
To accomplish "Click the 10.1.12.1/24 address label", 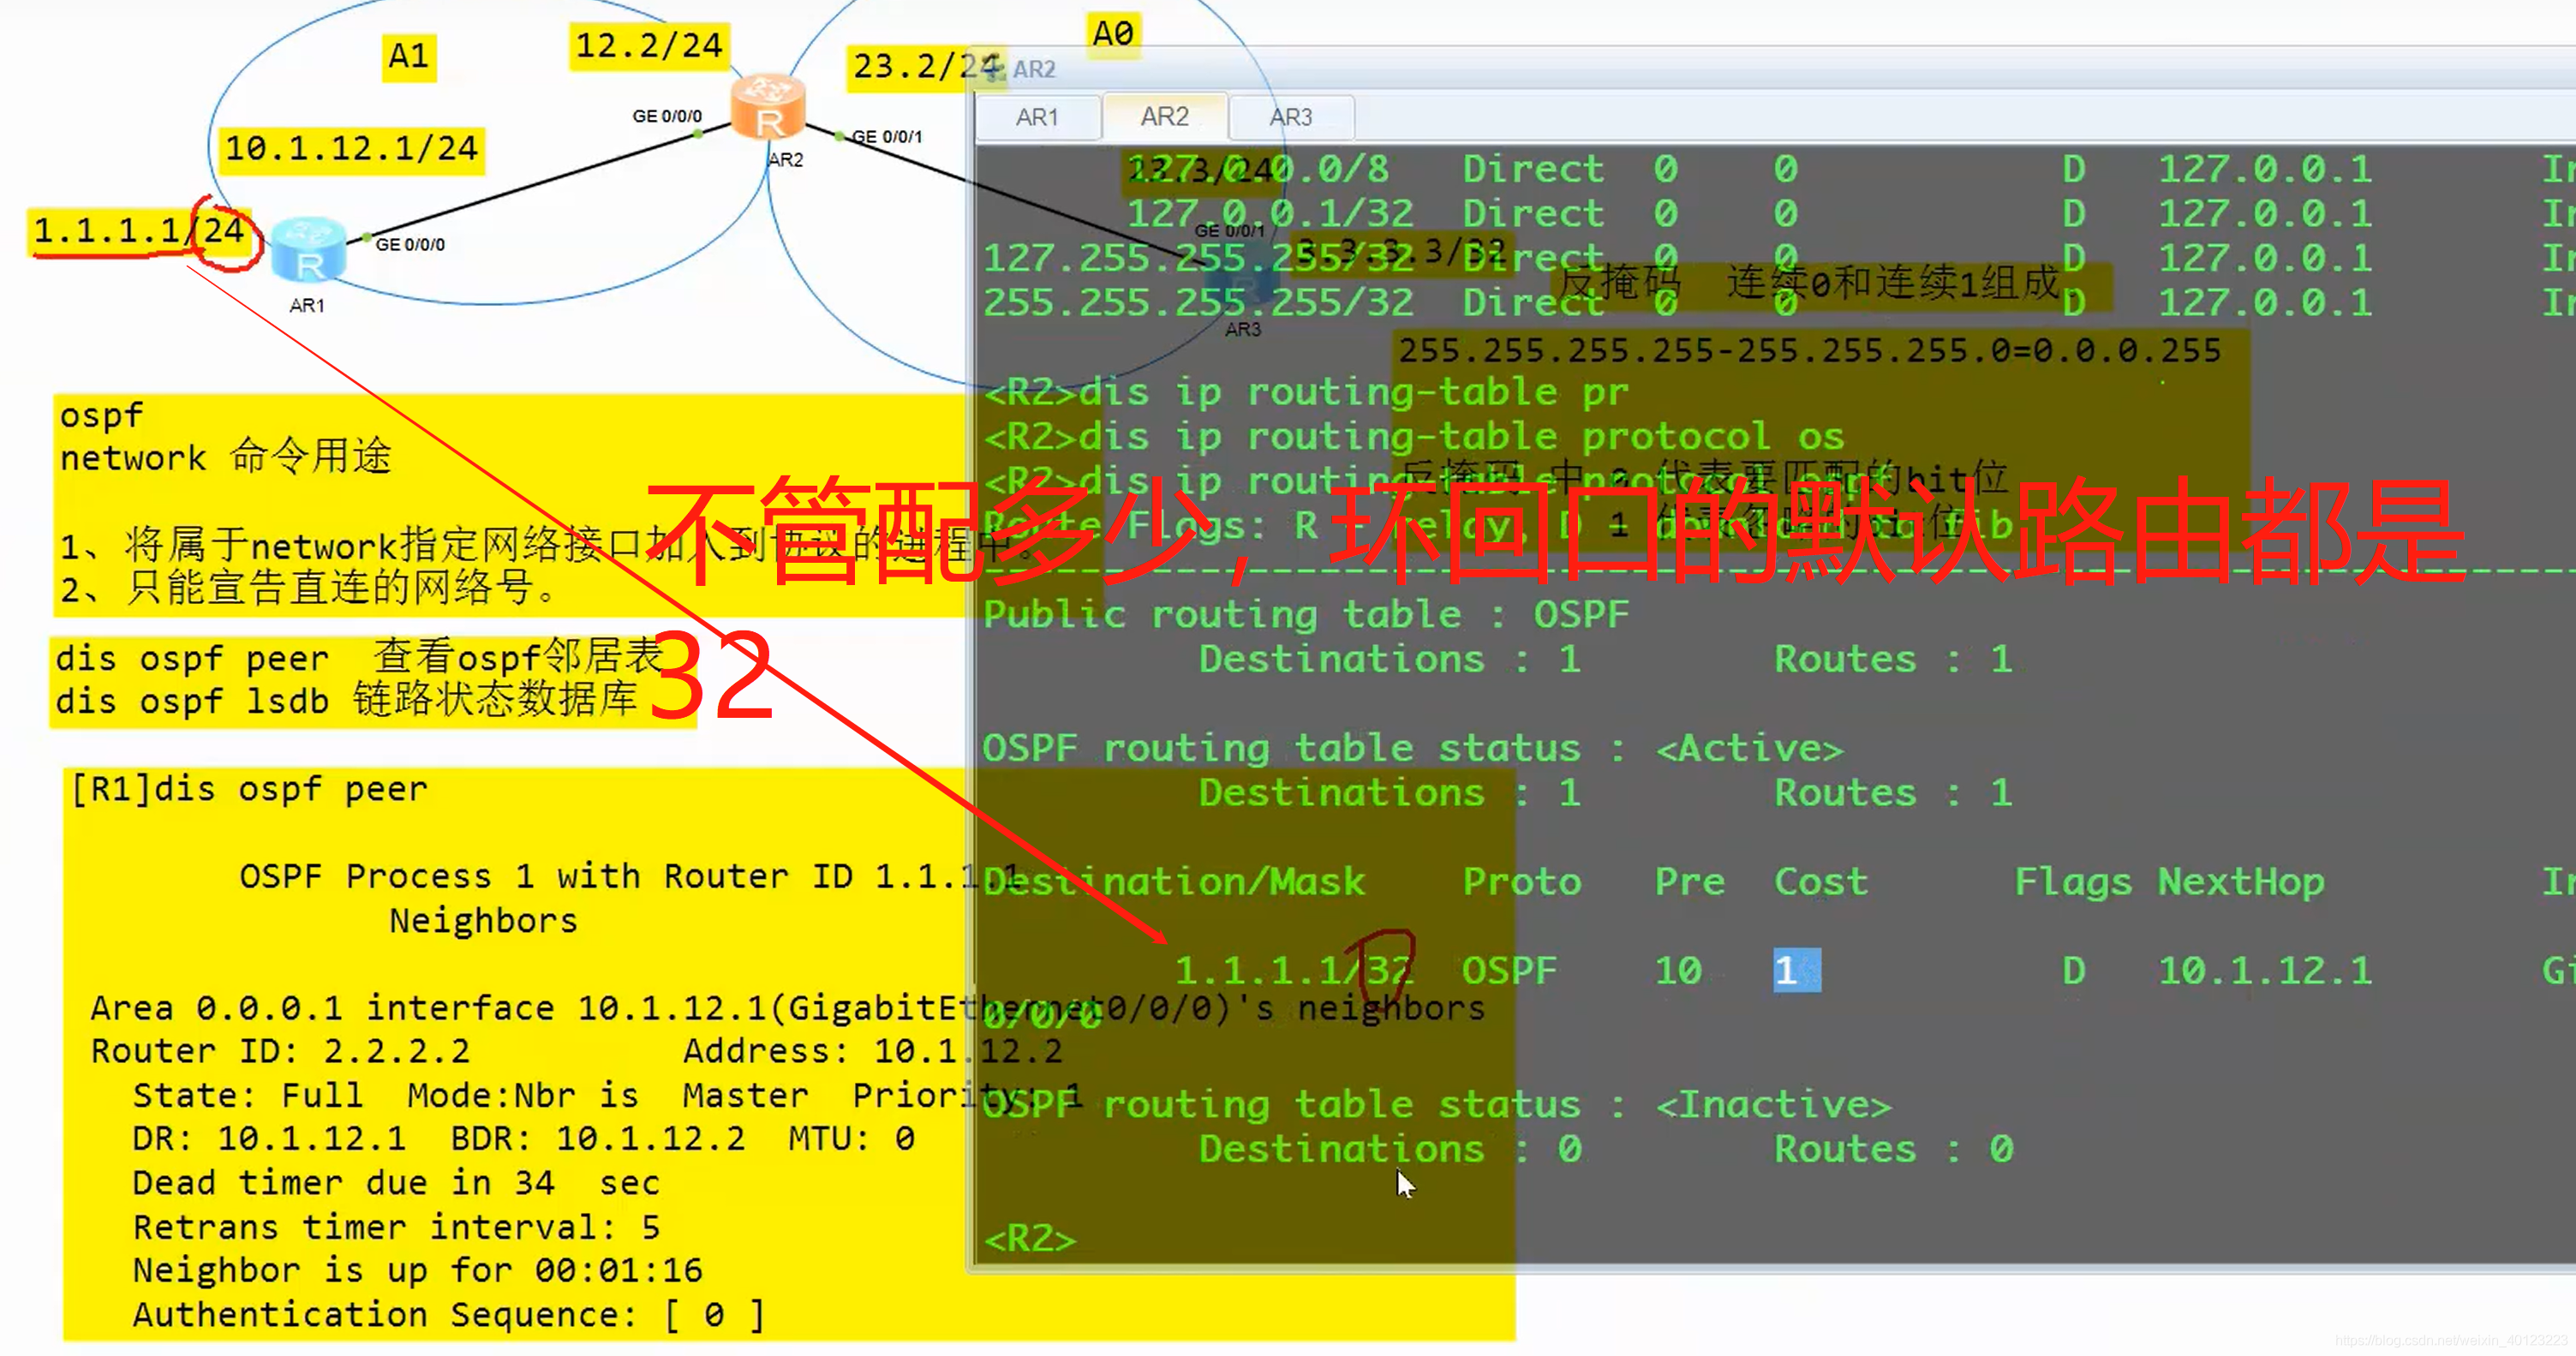I will click(351, 149).
